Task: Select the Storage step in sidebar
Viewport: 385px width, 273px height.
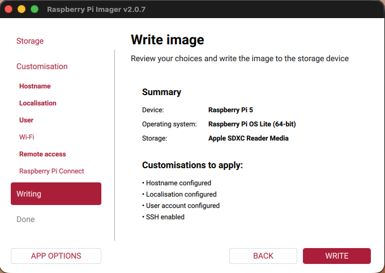Action: pyautogui.click(x=30, y=41)
